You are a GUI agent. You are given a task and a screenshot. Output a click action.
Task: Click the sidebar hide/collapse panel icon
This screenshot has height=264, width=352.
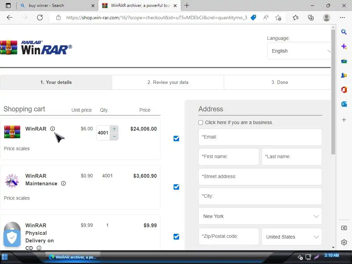pos(344,228)
